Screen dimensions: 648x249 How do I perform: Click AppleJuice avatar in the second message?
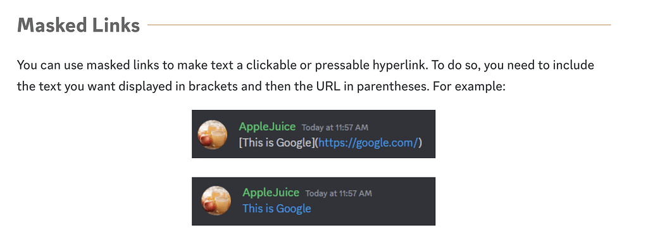pos(216,201)
